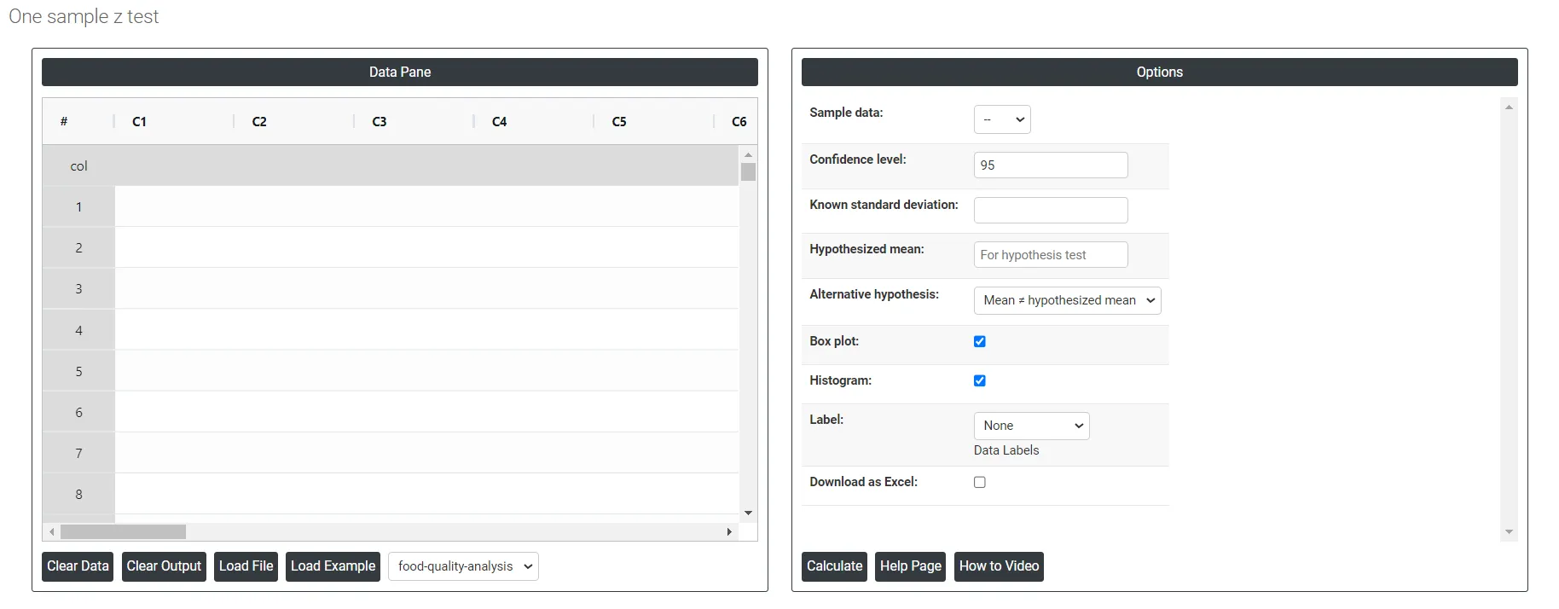Viewport: 1559px width, 609px height.
Task: Click the data grid vertical scrollbar thumb
Action: click(x=748, y=172)
